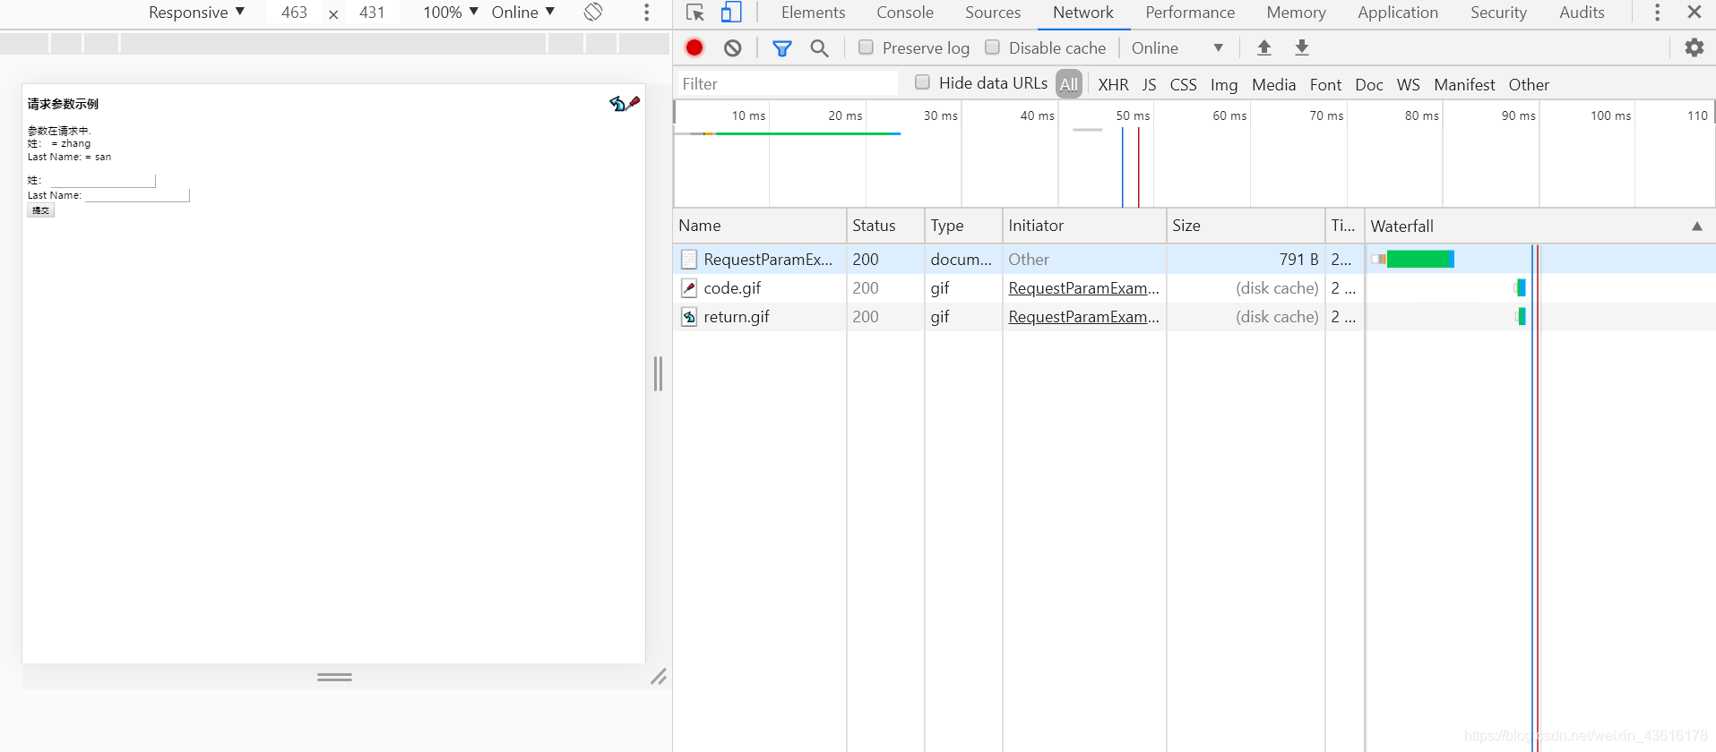
Task: Open the network search magnifier
Action: click(819, 48)
